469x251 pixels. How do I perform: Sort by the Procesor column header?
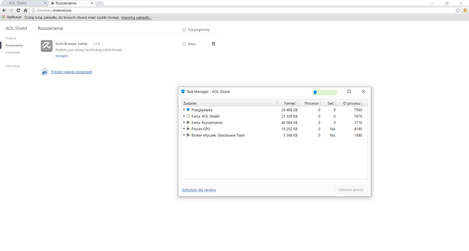pos(309,103)
